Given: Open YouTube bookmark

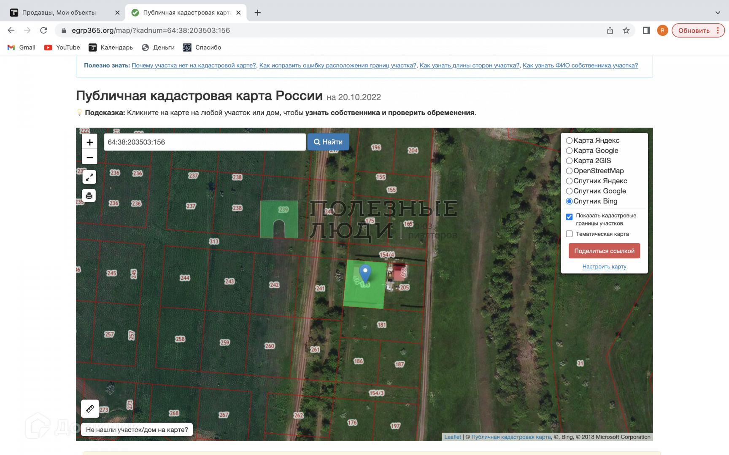Looking at the screenshot, I should pos(62,48).
